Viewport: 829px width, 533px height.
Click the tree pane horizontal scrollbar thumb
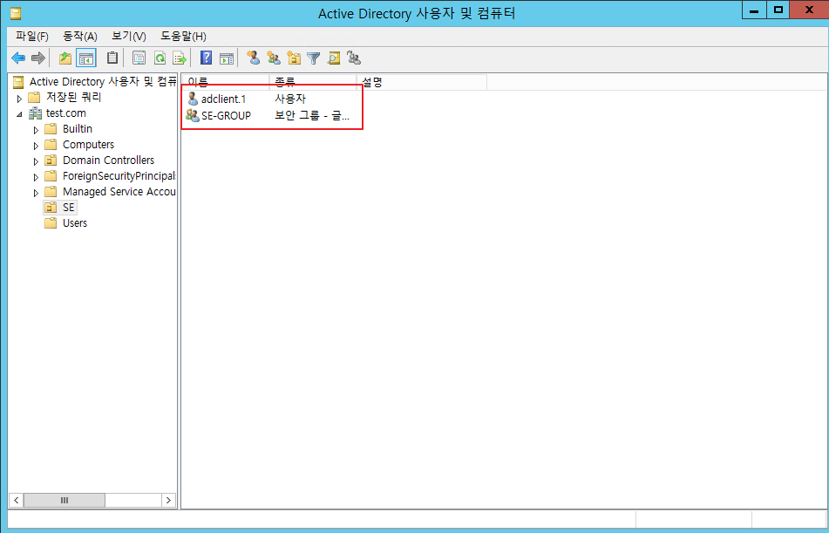65,500
